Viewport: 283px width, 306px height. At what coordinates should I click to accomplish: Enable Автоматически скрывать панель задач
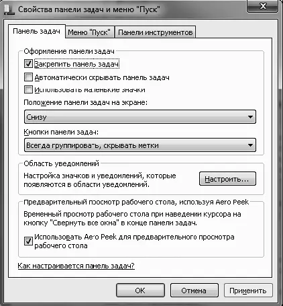pyautogui.click(x=28, y=77)
